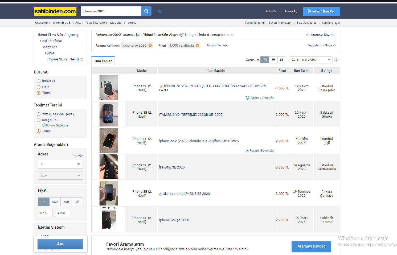Image resolution: width=397 pixels, height=255 pixels.
Task: Open listing 'İphone Se2gh 2020.'
Action: (175, 220)
